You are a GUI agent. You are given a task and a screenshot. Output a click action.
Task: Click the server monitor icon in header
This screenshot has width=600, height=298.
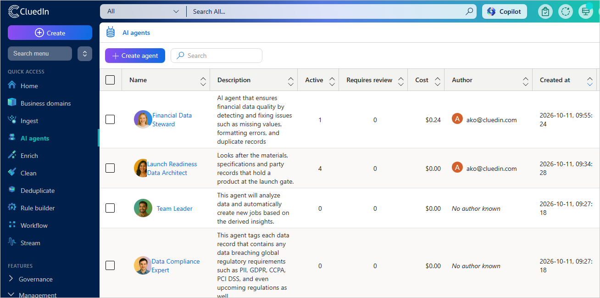click(x=586, y=11)
